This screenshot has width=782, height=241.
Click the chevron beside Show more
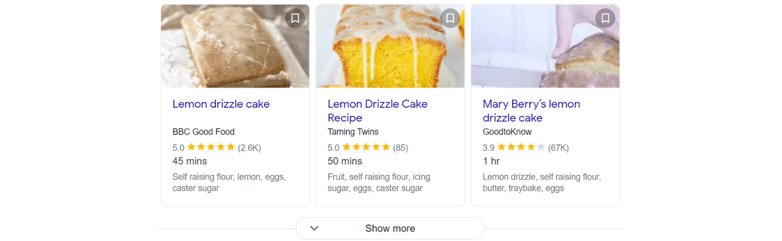314,228
